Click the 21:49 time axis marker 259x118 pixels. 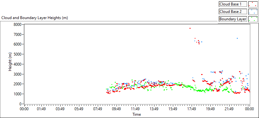pyautogui.click(x=230, y=109)
